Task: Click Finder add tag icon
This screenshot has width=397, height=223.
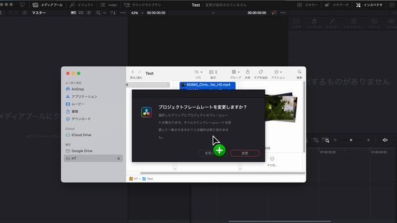Action: click(261, 72)
